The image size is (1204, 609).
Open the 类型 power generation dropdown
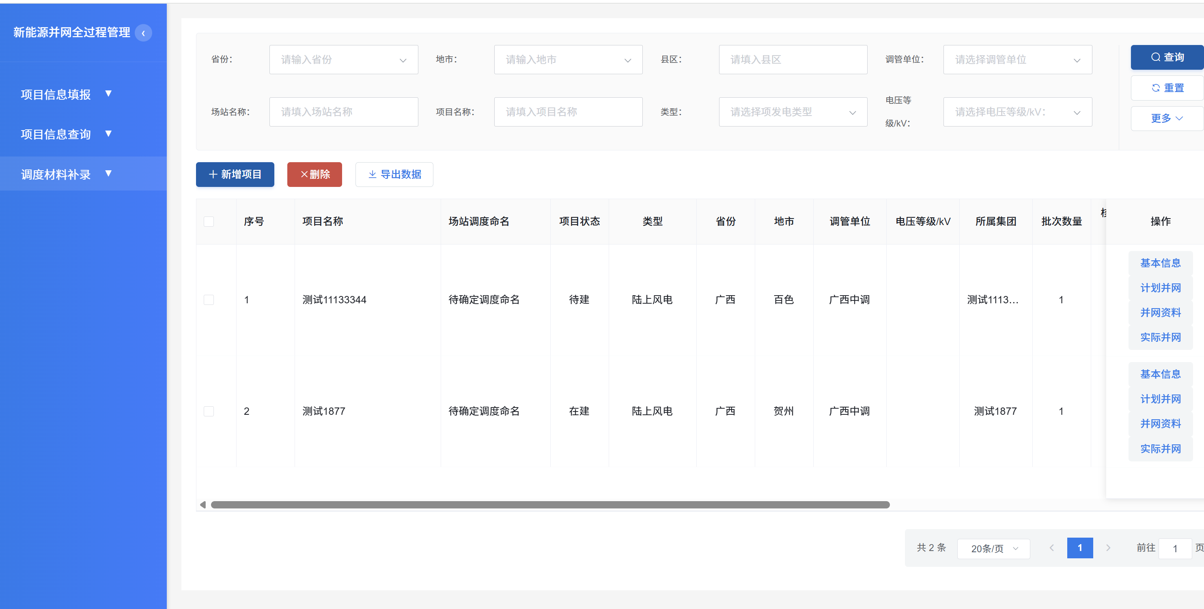(x=793, y=112)
